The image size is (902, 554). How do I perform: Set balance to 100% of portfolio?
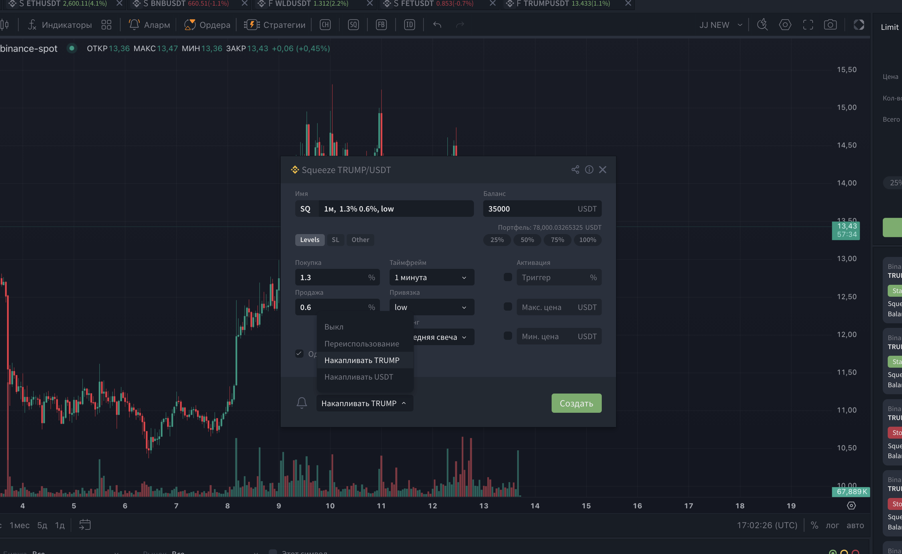click(587, 240)
